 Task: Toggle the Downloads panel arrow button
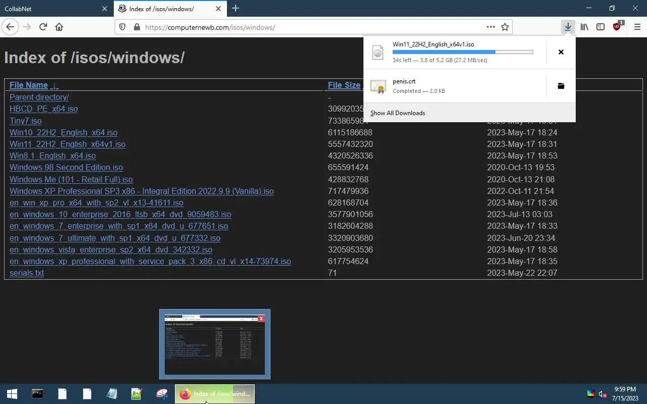tap(568, 27)
